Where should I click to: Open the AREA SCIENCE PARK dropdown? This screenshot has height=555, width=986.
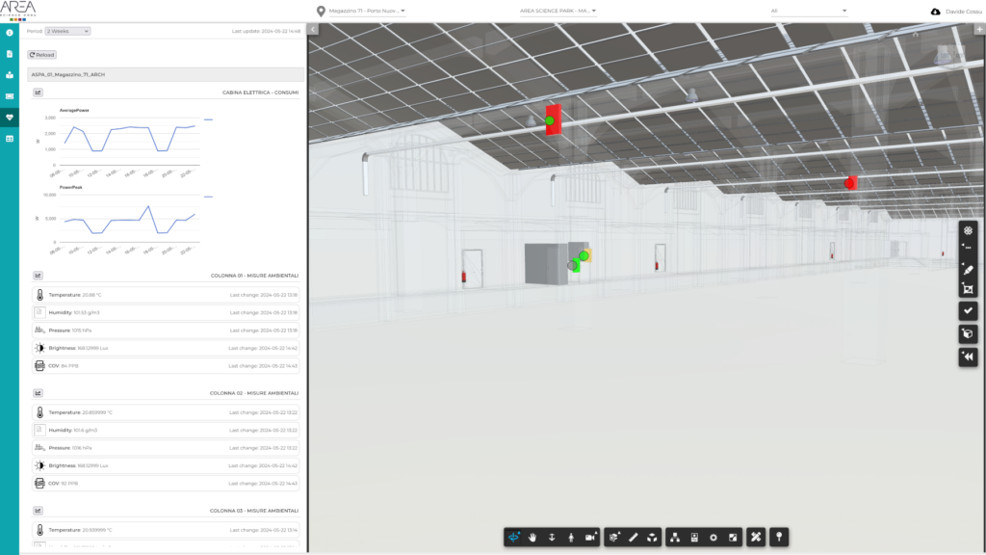point(557,13)
